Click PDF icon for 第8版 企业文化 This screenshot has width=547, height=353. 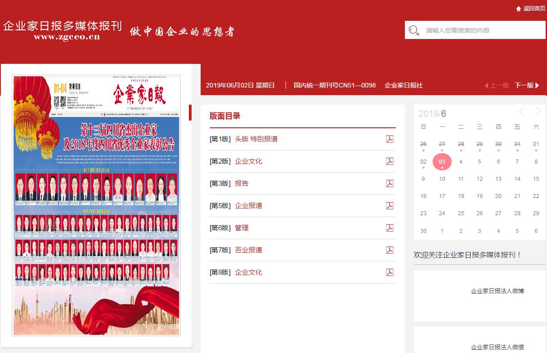coord(389,272)
